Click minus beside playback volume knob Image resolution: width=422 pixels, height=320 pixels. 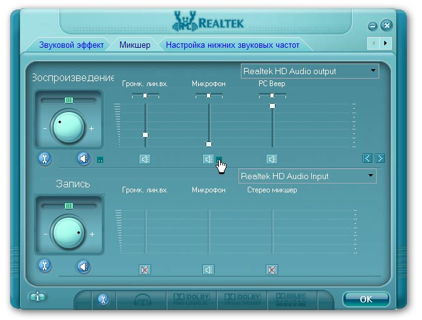(45, 129)
